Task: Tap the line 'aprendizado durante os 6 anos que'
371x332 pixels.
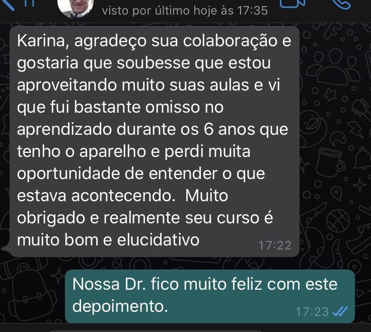Action: point(153,130)
